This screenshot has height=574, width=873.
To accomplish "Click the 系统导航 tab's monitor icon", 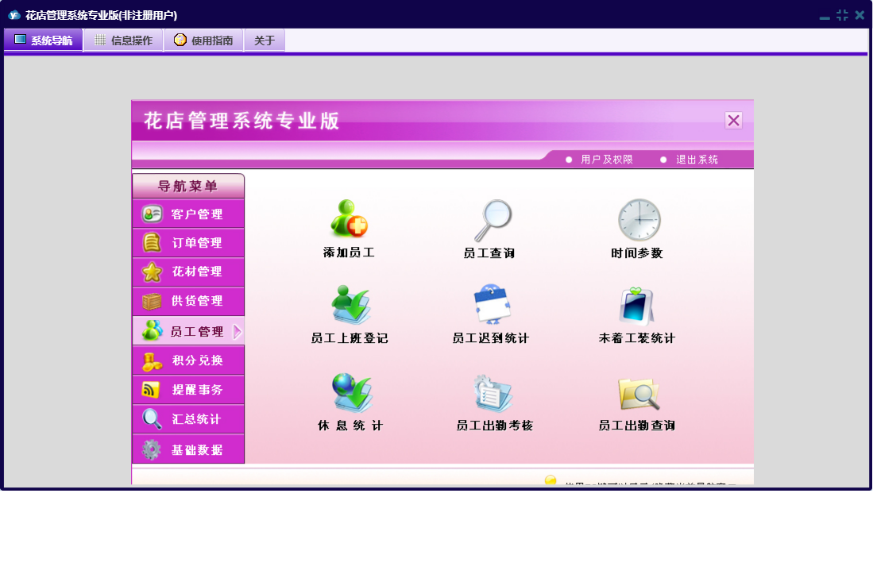I will pos(20,39).
